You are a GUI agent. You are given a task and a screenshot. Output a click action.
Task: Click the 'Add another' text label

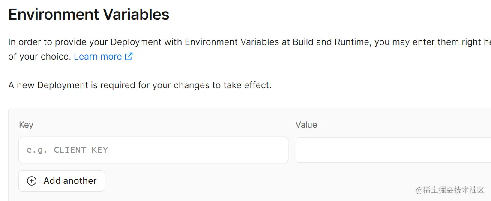click(70, 181)
